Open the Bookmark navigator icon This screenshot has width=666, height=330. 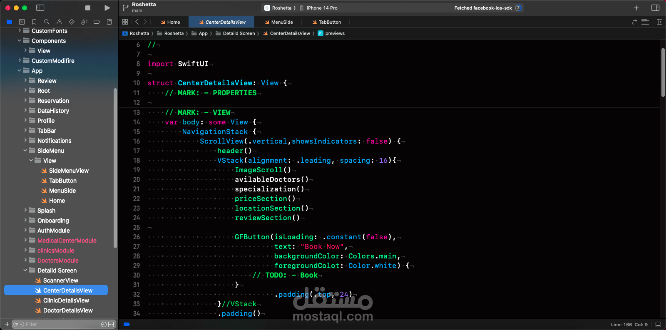(x=34, y=22)
